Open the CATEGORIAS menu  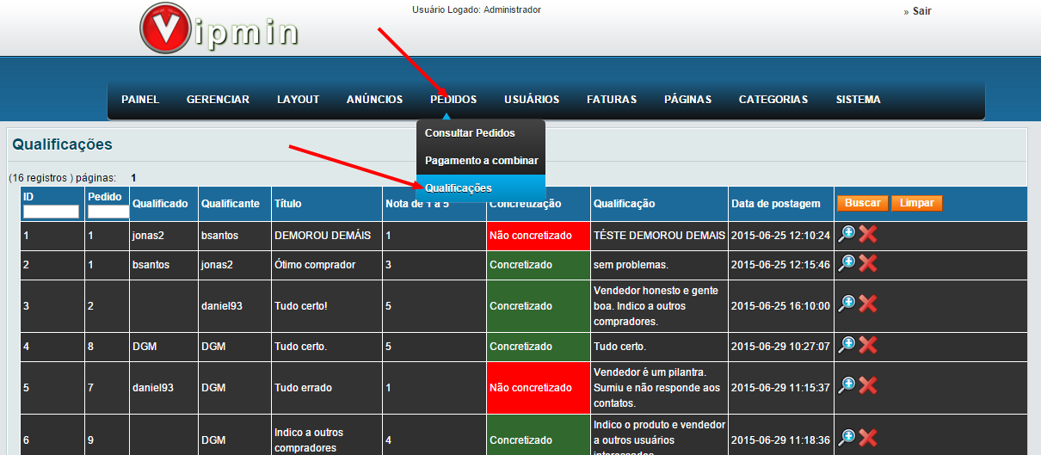[x=773, y=100]
